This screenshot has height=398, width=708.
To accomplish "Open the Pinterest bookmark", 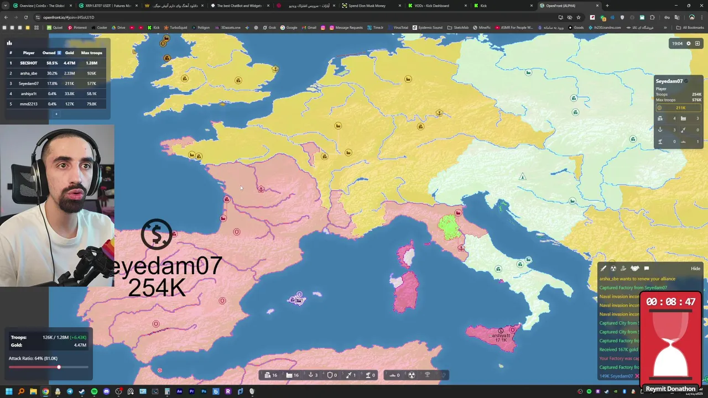I will (77, 27).
